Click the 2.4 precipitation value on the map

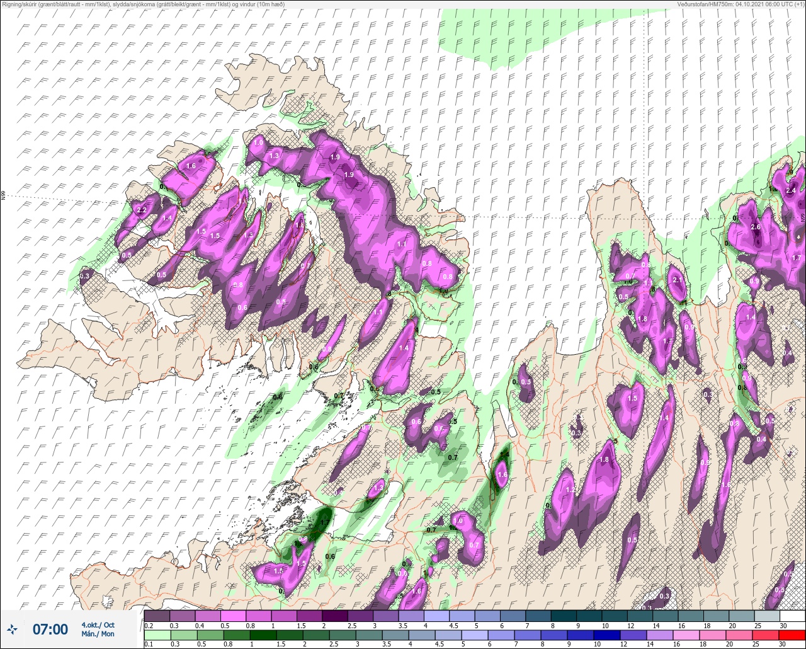(792, 191)
